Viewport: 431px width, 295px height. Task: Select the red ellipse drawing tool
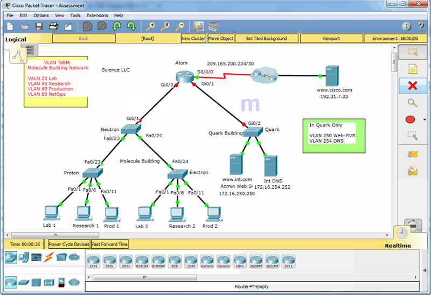pyautogui.click(x=410, y=120)
